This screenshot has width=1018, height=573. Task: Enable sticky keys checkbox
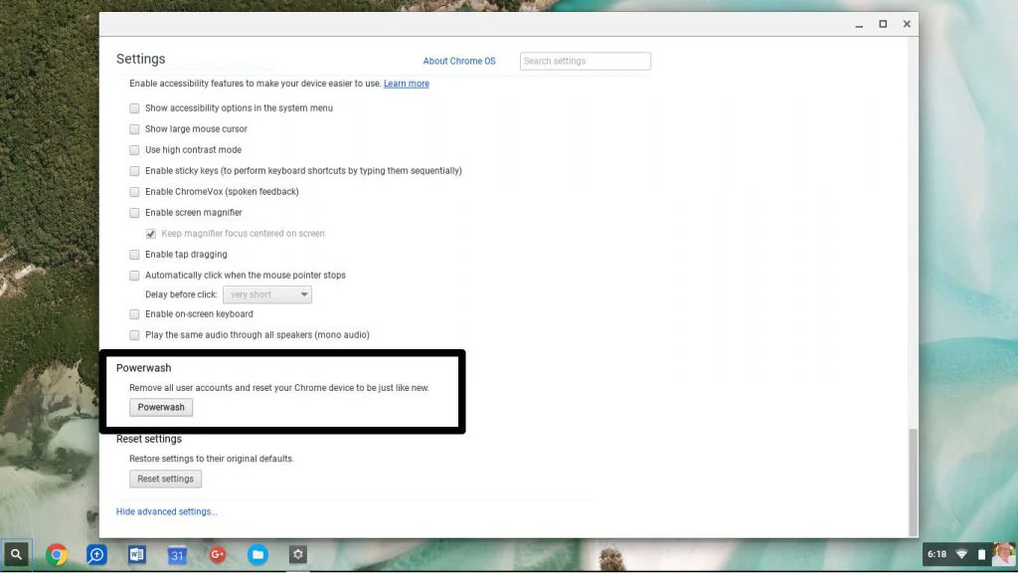(x=134, y=170)
